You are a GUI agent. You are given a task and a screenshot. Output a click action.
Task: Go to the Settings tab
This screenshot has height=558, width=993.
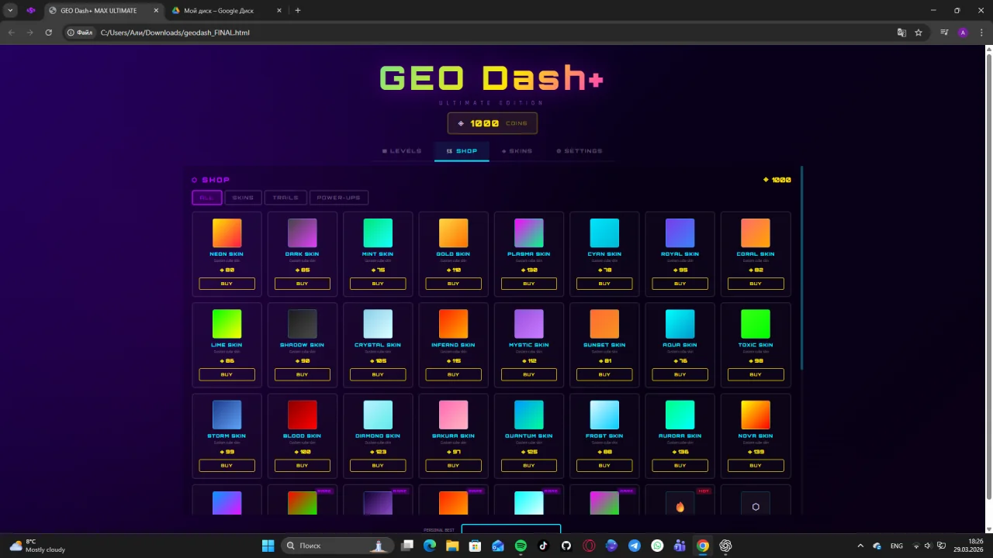[580, 151]
